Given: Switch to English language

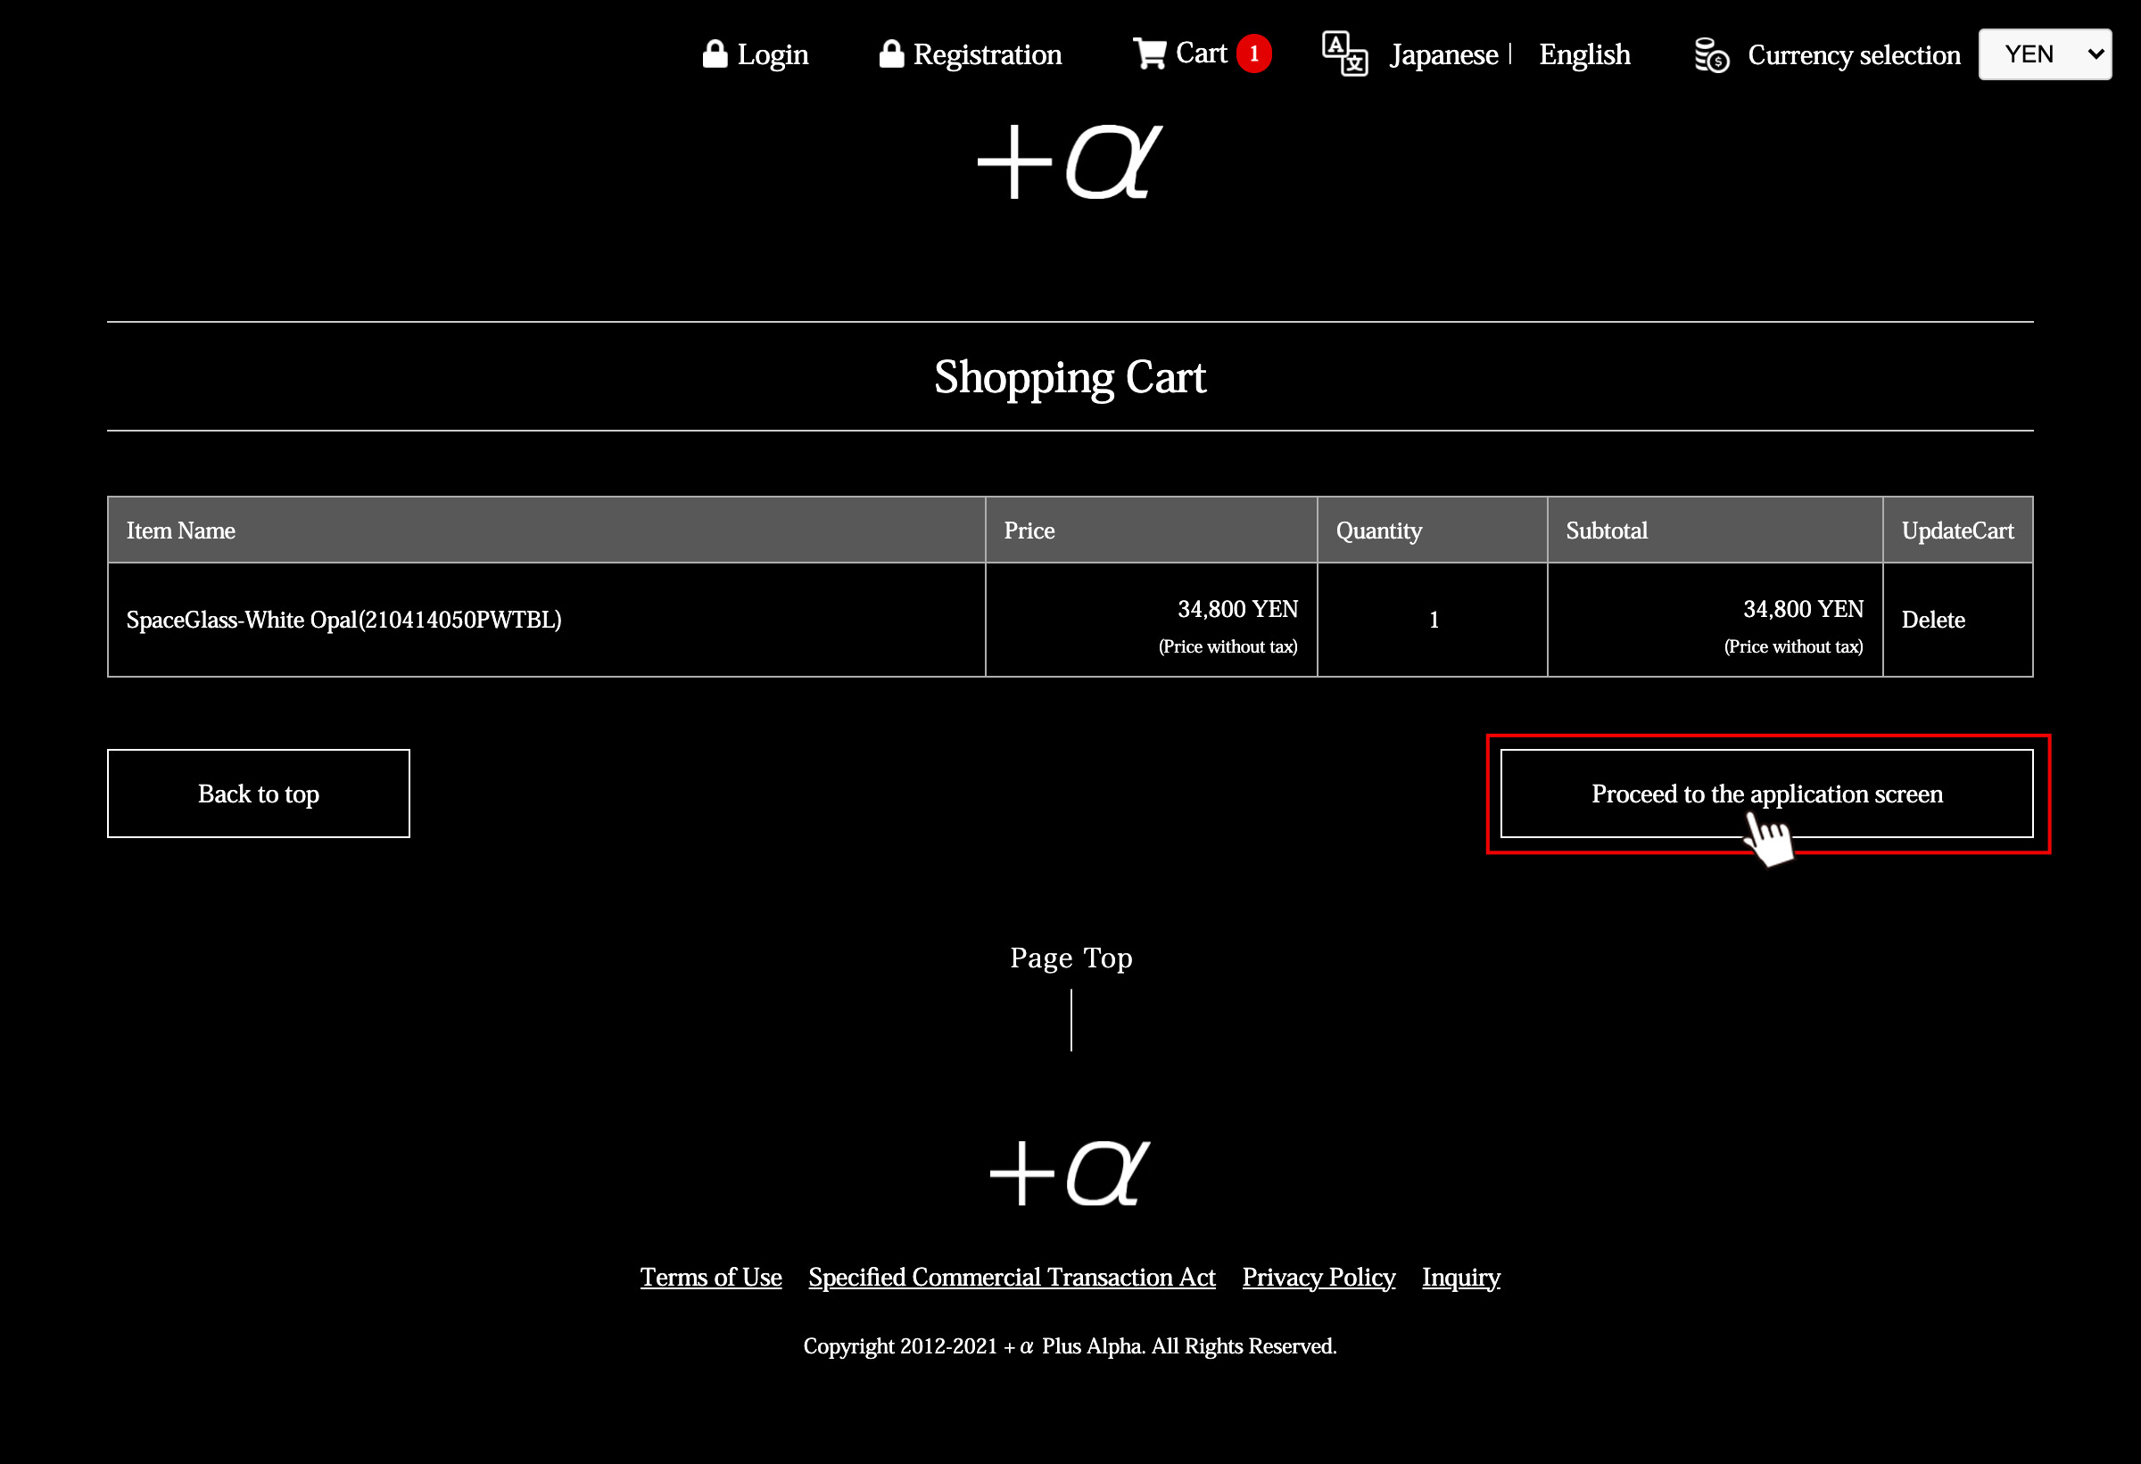Looking at the screenshot, I should (x=1584, y=53).
